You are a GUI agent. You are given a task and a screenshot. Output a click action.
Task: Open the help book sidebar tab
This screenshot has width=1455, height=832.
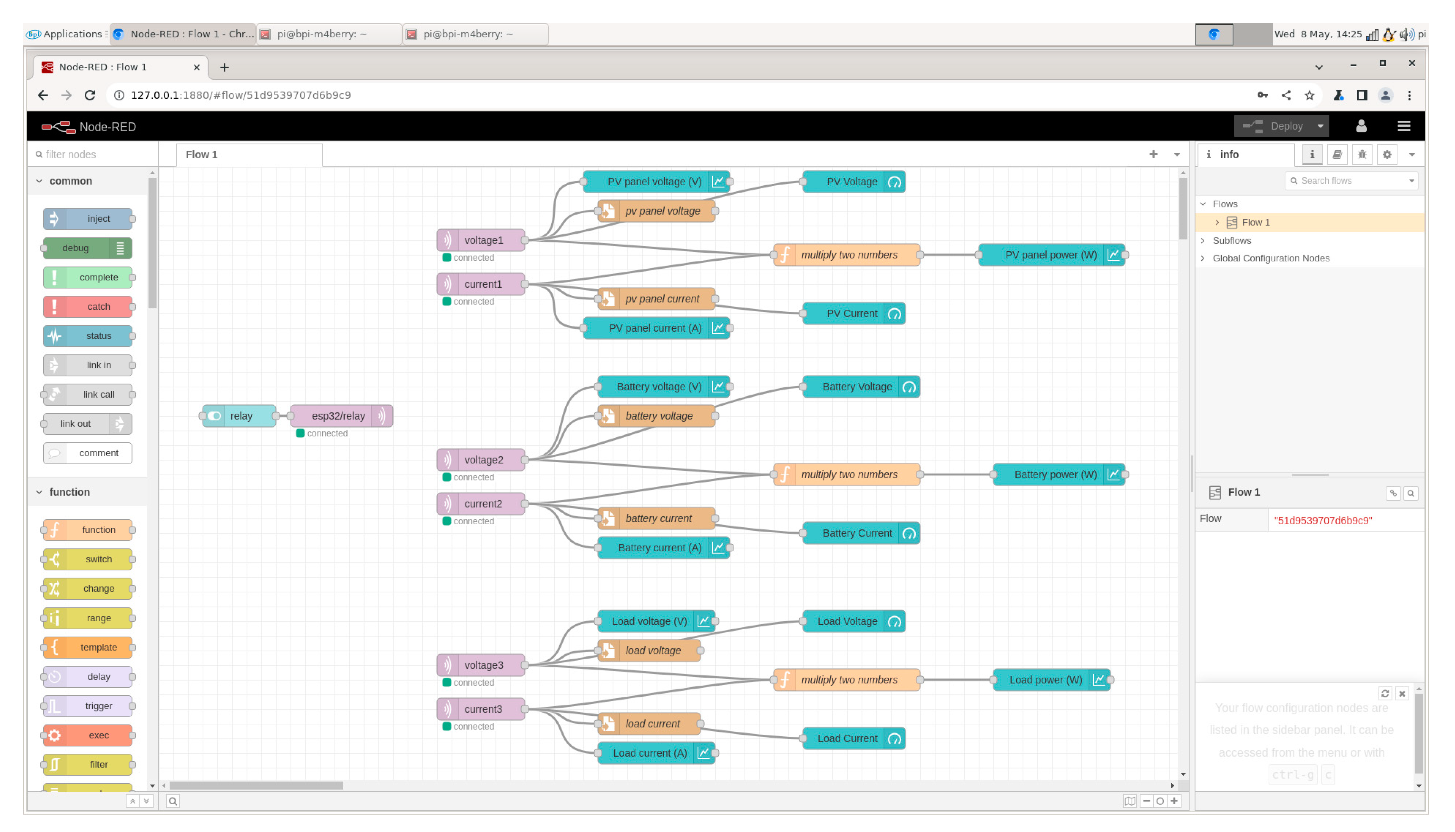tap(1337, 154)
